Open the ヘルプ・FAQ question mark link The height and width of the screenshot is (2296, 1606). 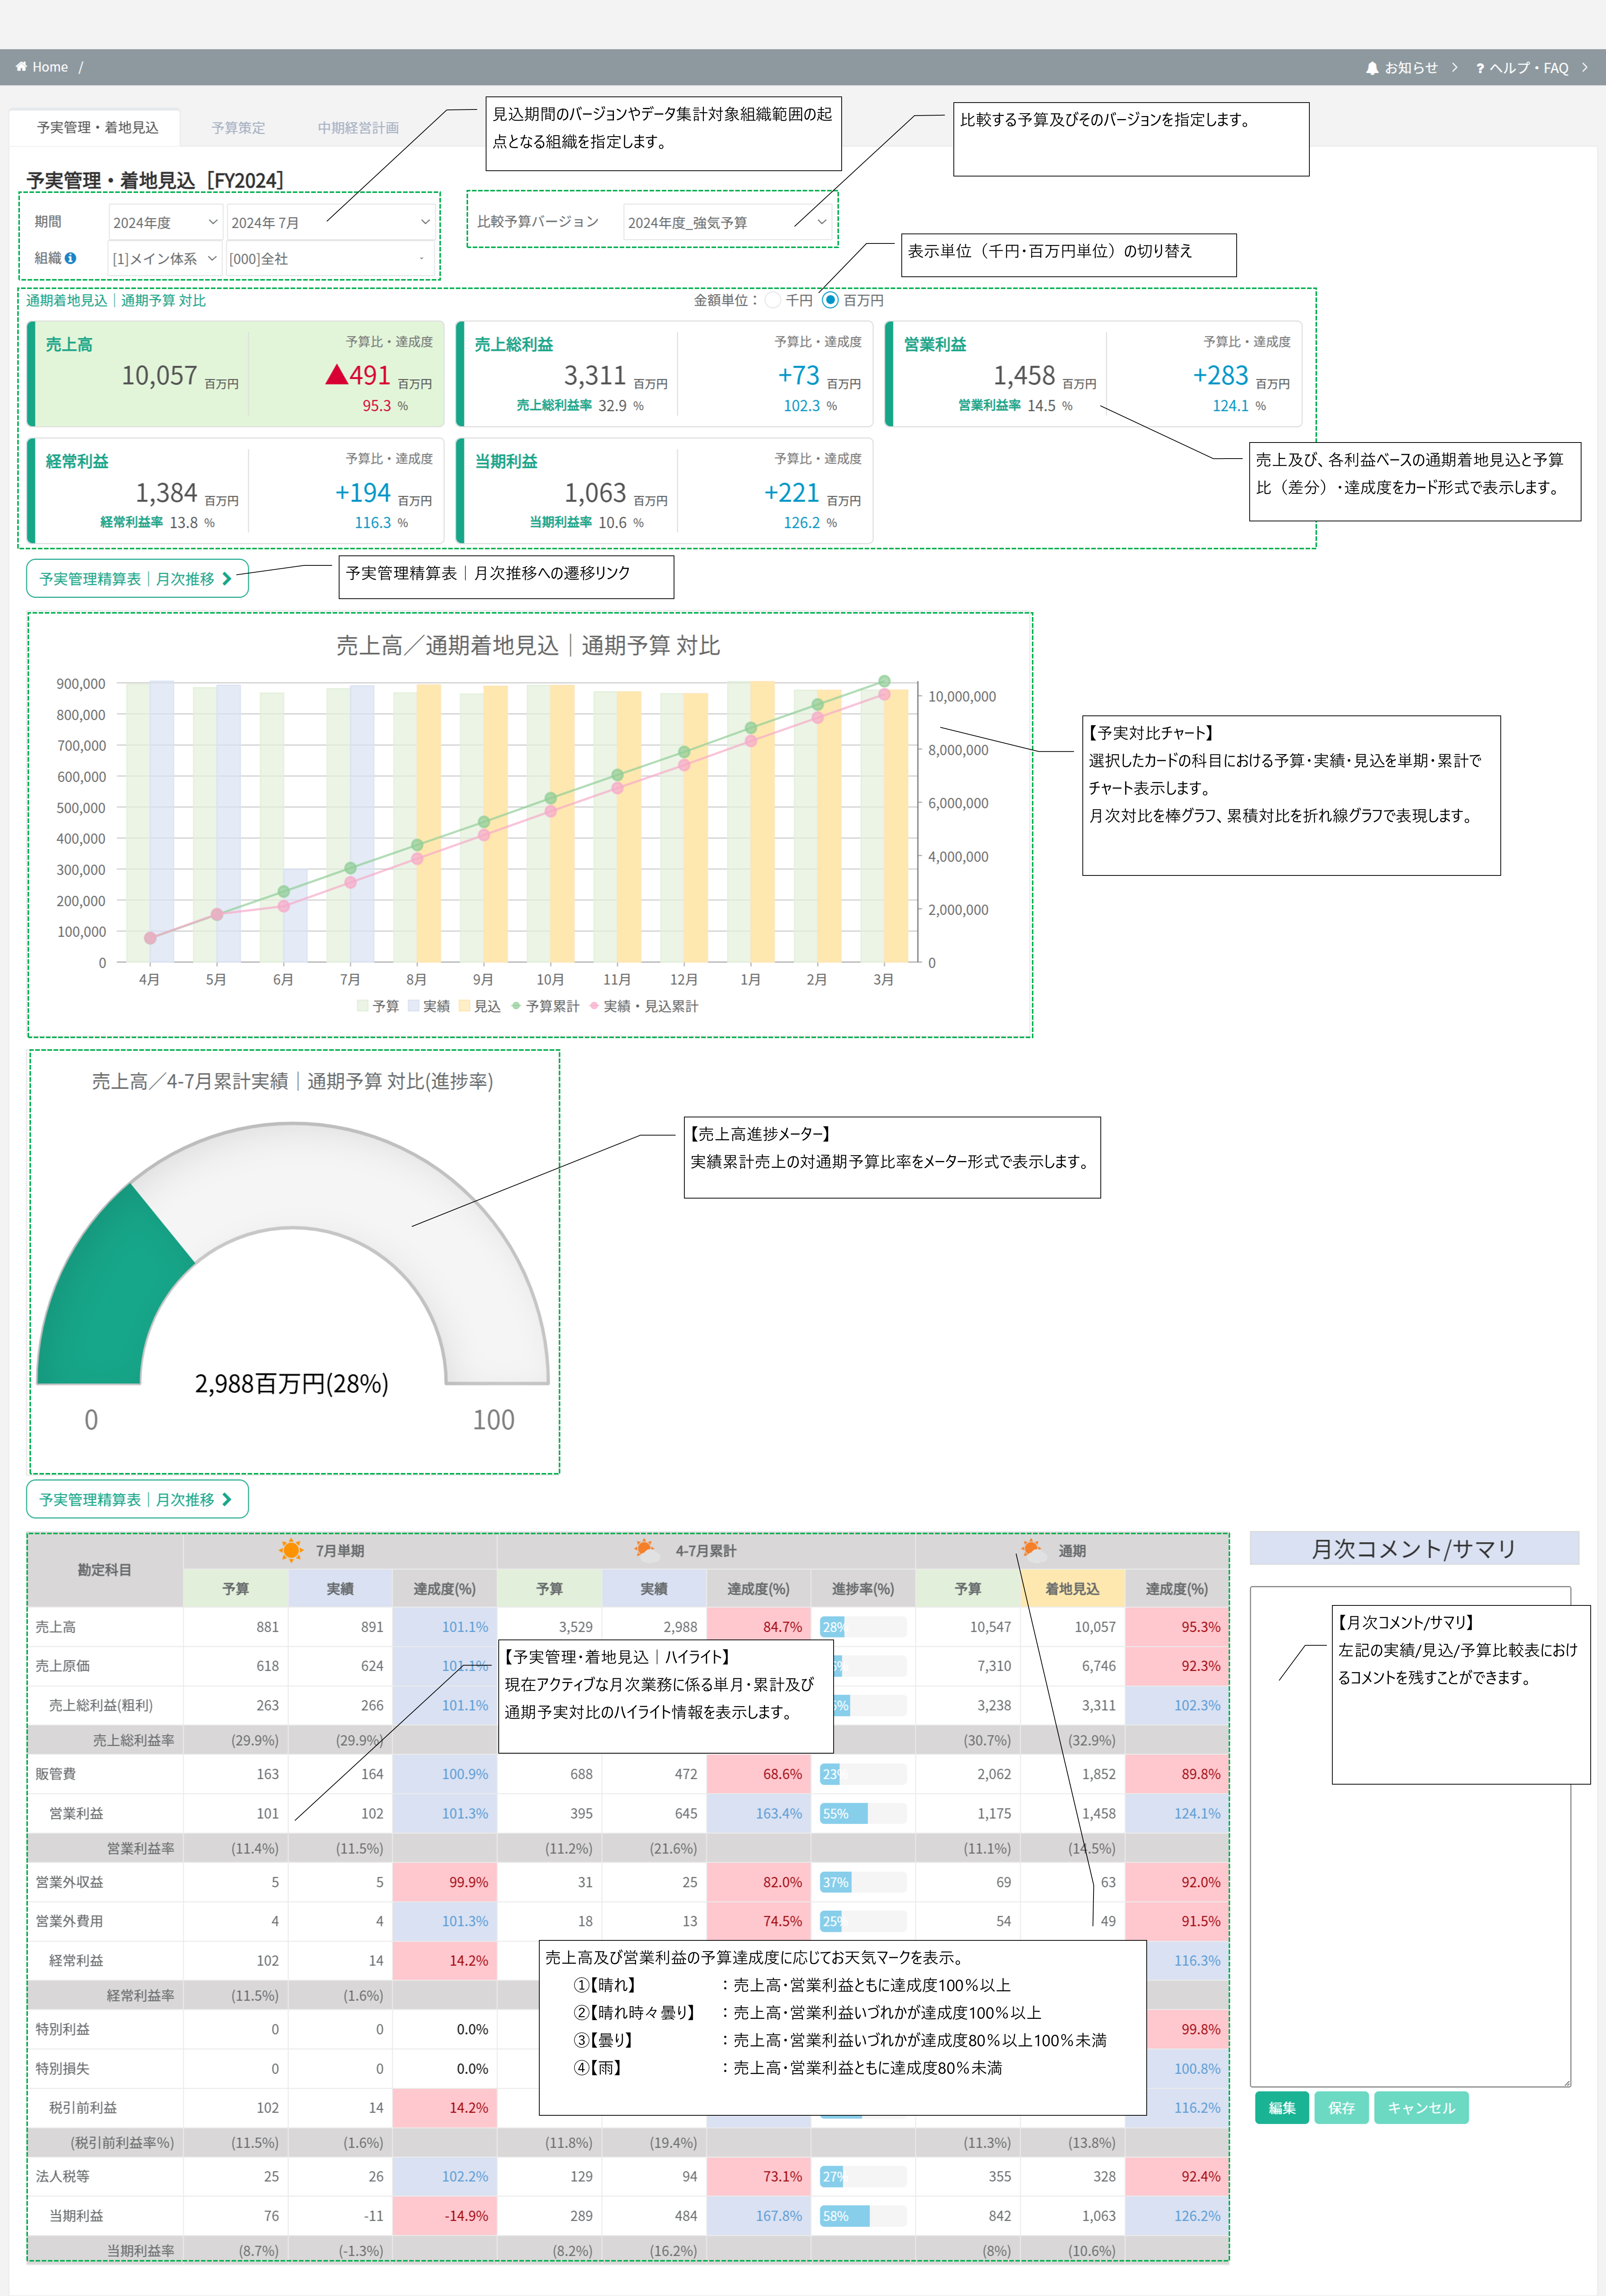[x=1480, y=68]
